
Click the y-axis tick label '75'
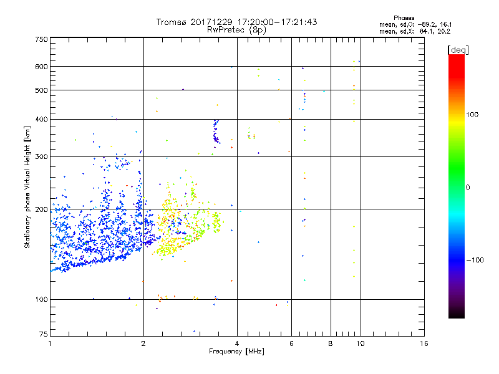(44, 334)
